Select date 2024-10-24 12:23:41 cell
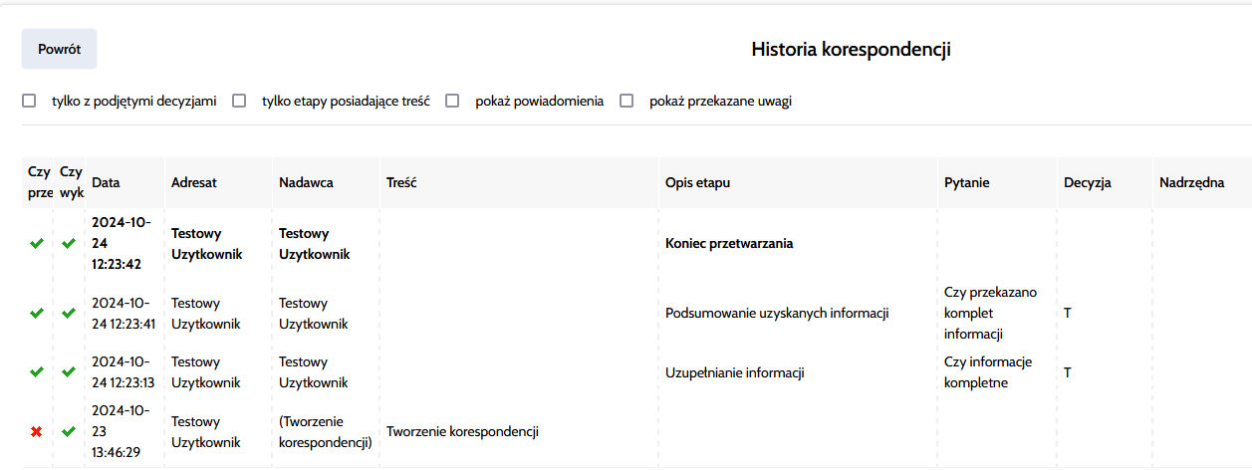1252x470 pixels. pyautogui.click(x=124, y=313)
